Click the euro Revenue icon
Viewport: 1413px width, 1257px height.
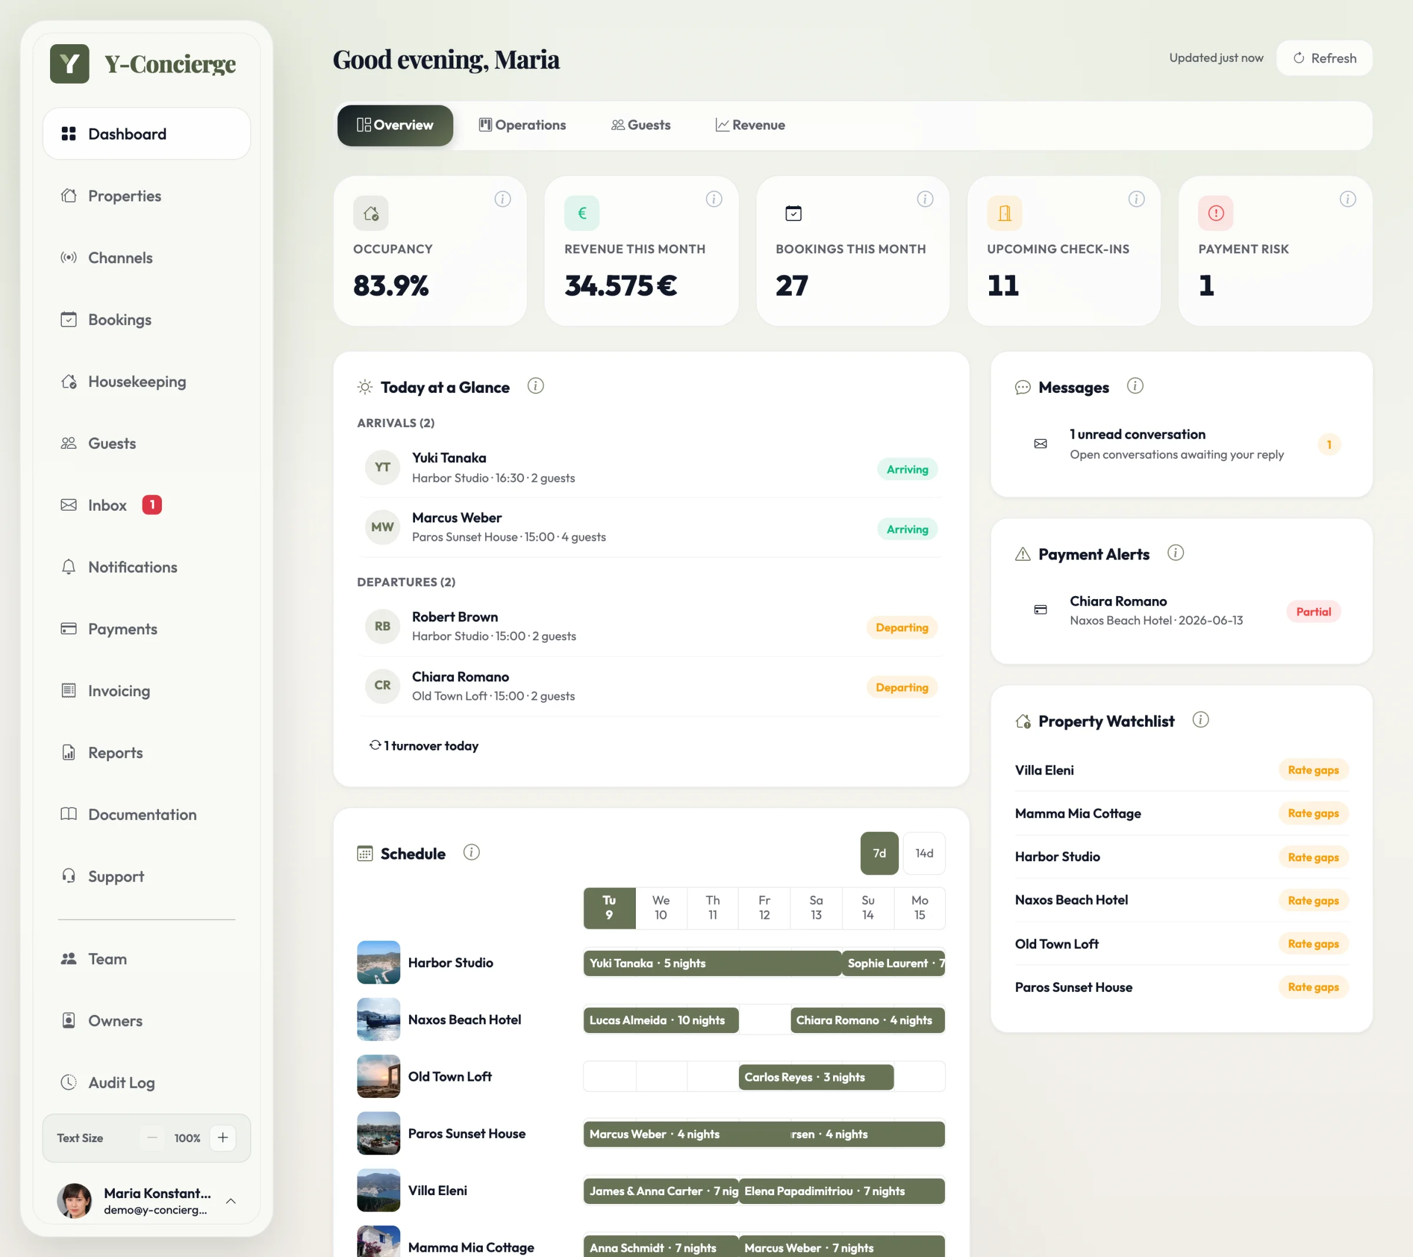[582, 213]
